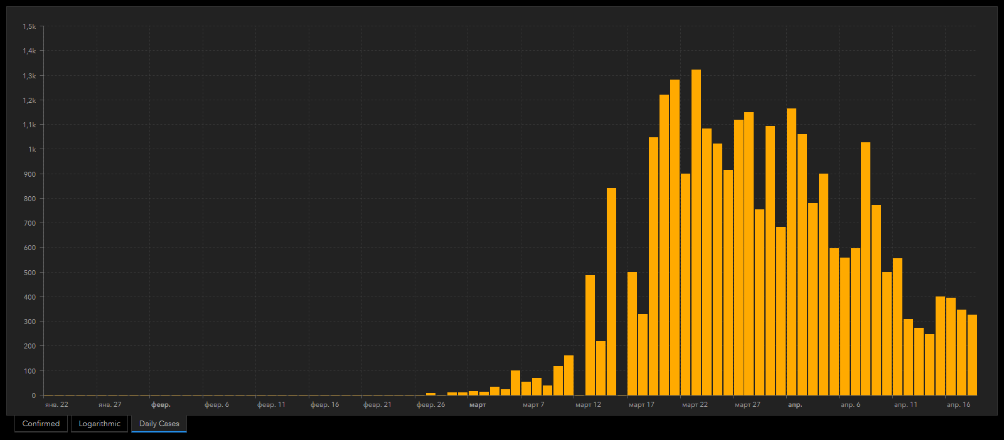This screenshot has width=1004, height=440.
Task: Click the 0 y-axis label
Action: 34,395
